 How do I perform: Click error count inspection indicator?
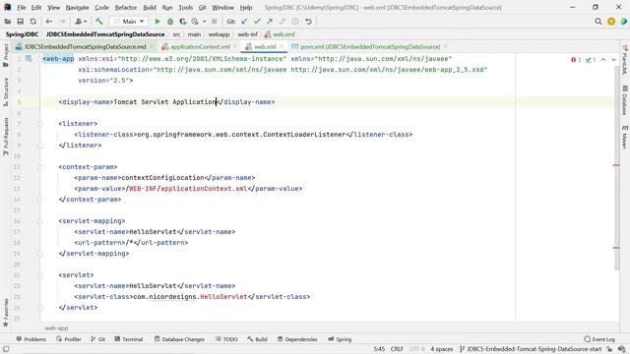point(576,59)
